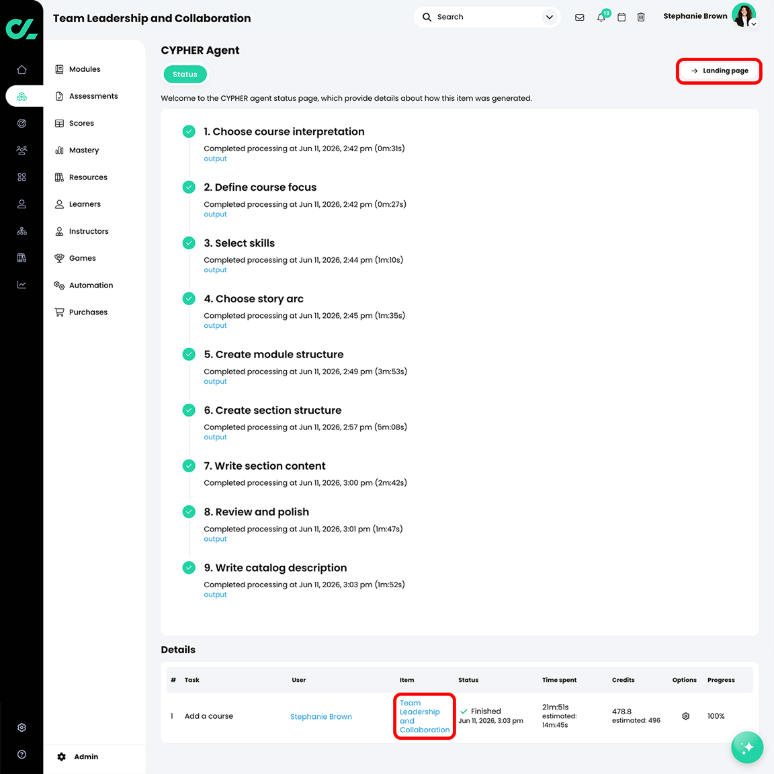Click the '7. Write section content' step heading
Image resolution: width=774 pixels, height=774 pixels.
(x=265, y=466)
